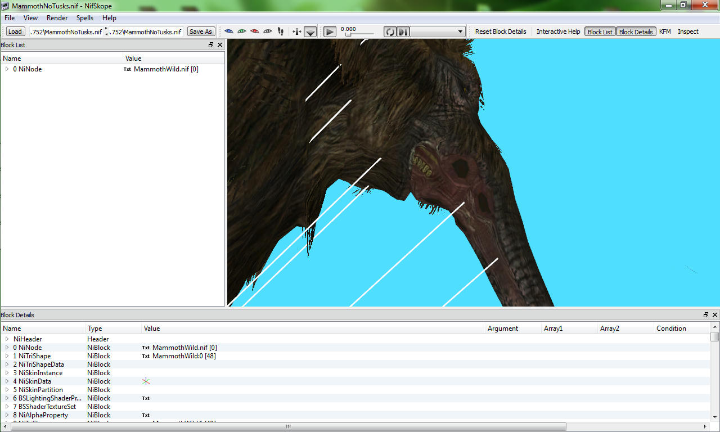
Task: Click the Block List Value column header
Action: [174, 58]
